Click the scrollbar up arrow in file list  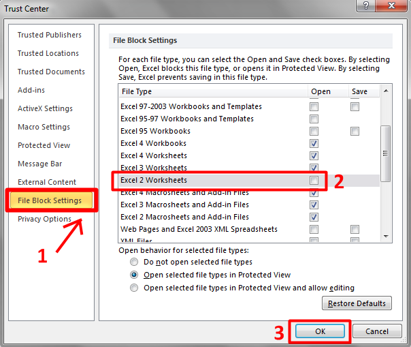click(386, 91)
